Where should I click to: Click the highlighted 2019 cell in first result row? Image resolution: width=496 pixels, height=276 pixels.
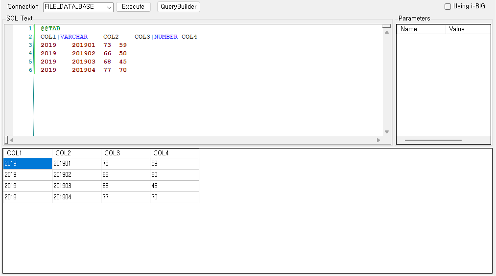pyautogui.click(x=27, y=164)
